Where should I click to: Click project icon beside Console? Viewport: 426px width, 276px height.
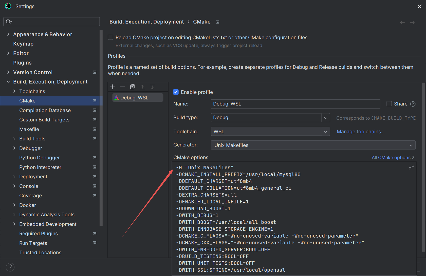pos(95,186)
